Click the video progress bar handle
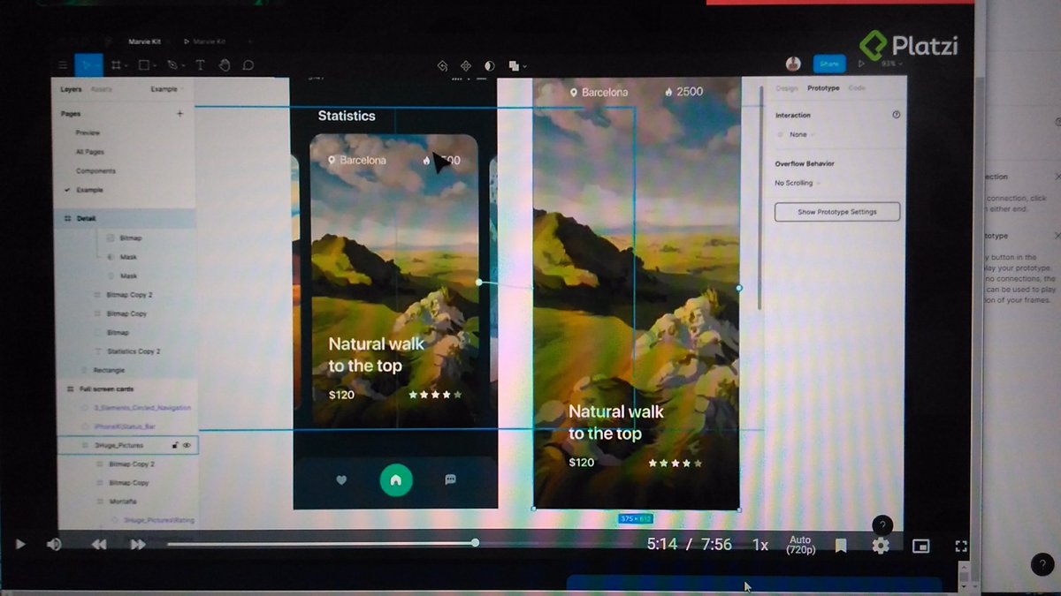The height and width of the screenshot is (596, 1061). click(x=475, y=542)
